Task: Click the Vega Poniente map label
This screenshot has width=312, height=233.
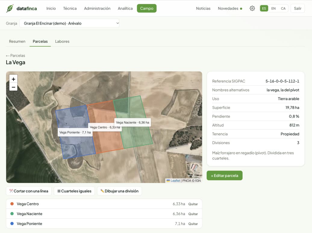Action: (x=75, y=132)
